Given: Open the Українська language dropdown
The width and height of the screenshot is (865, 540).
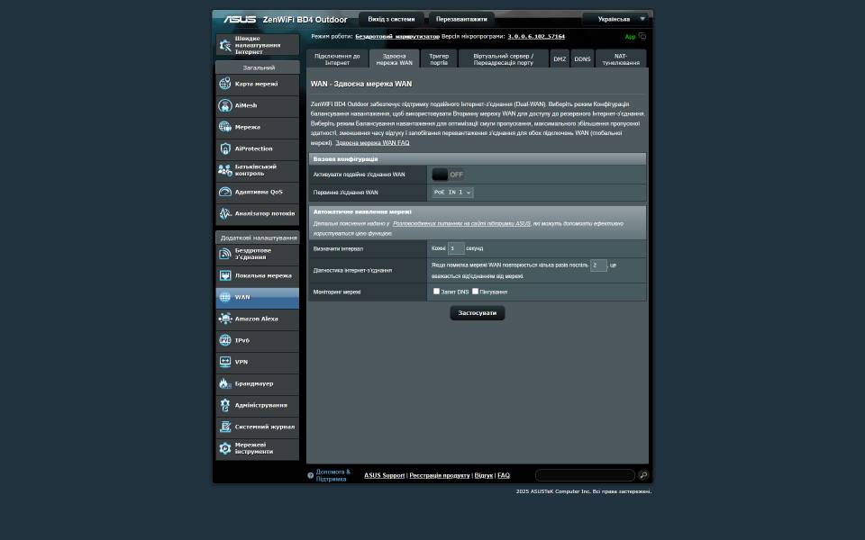Looking at the screenshot, I should pyautogui.click(x=615, y=19).
